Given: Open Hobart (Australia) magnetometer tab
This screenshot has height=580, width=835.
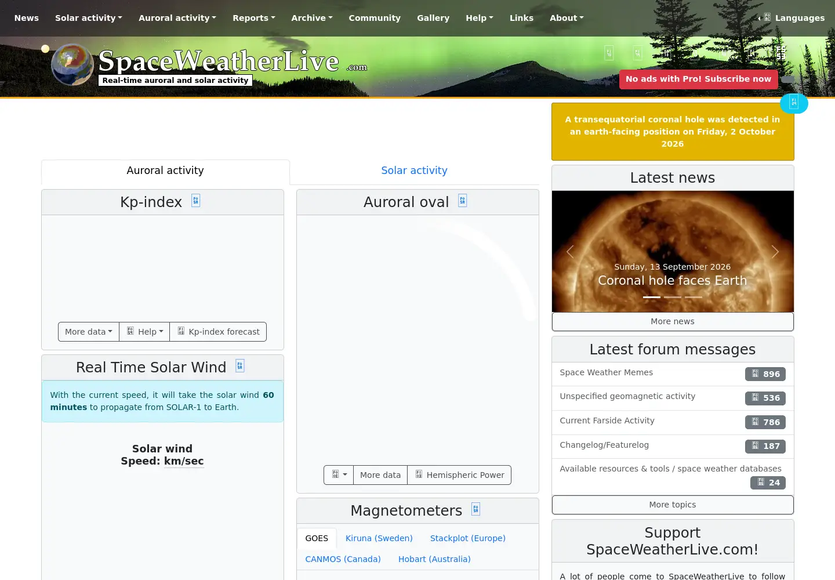Looking at the screenshot, I should [434, 559].
